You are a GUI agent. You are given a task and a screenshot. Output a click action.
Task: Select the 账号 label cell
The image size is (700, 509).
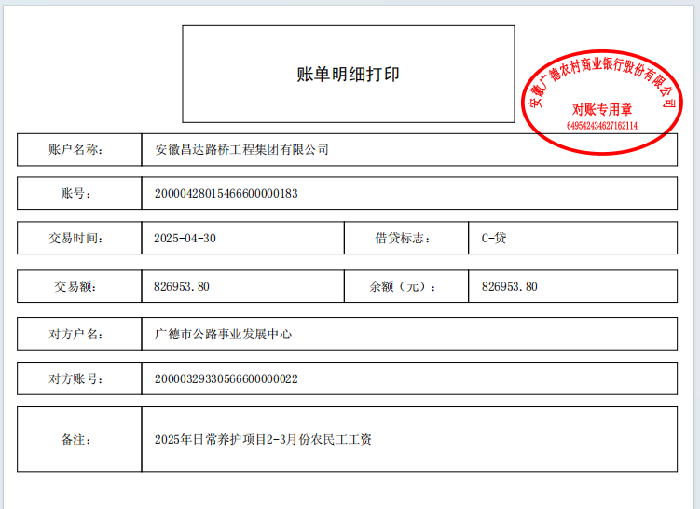point(79,194)
